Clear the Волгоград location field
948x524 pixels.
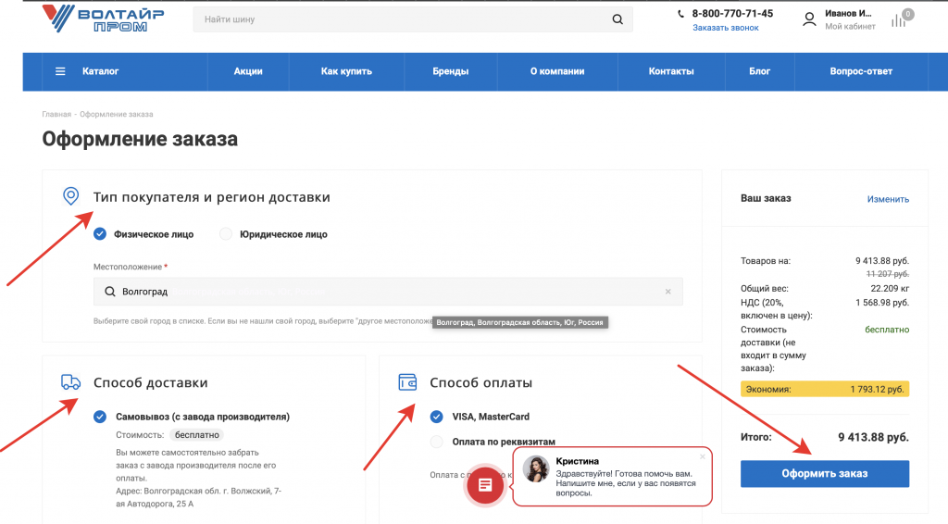(x=667, y=292)
